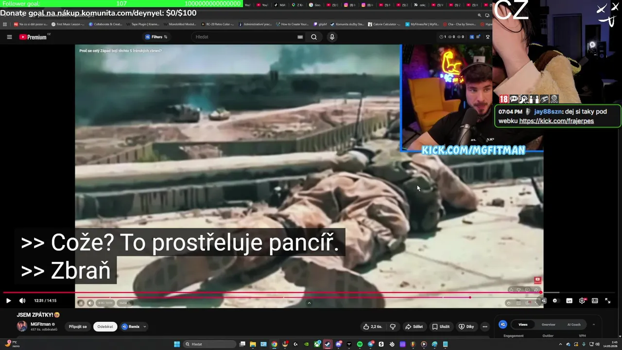
Task: Open the HD player settings gear
Action: pyautogui.click(x=582, y=300)
